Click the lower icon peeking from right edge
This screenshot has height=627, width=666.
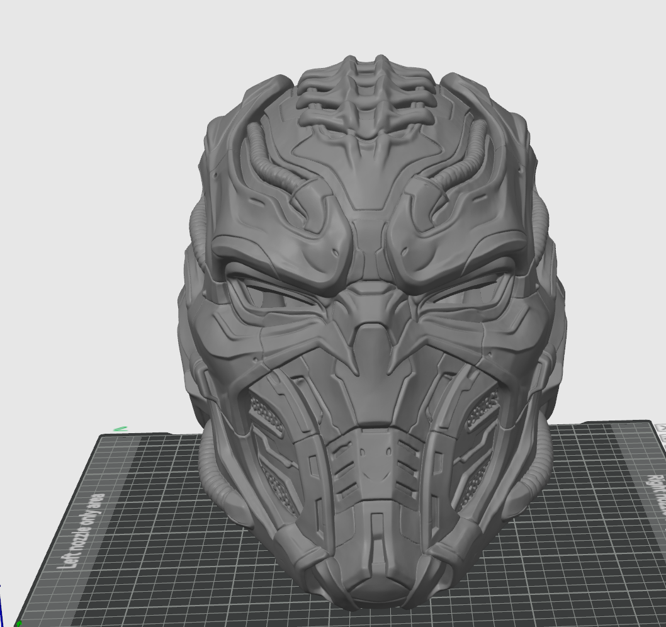click(663, 438)
